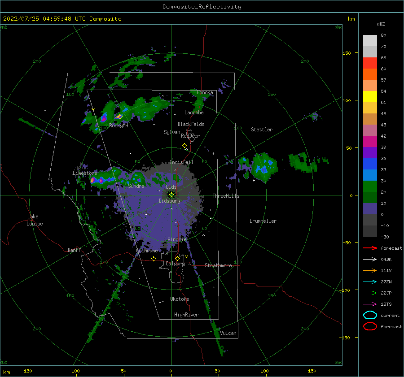Screen dimensions: 404x377
Task: Click the Drumheller town label
Action: tap(263, 221)
